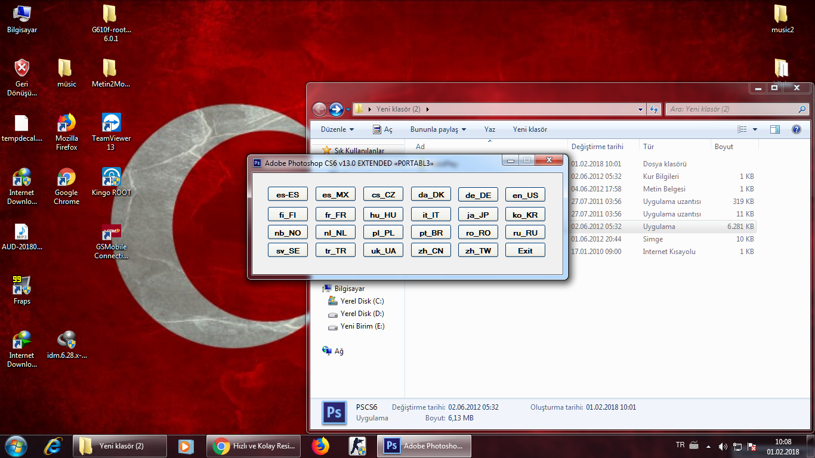
Task: Pick the zh_CN language button
Action: click(431, 250)
